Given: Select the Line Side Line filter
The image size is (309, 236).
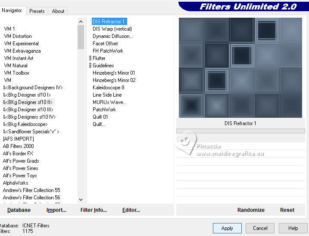Looking at the screenshot, I should (x=107, y=95).
